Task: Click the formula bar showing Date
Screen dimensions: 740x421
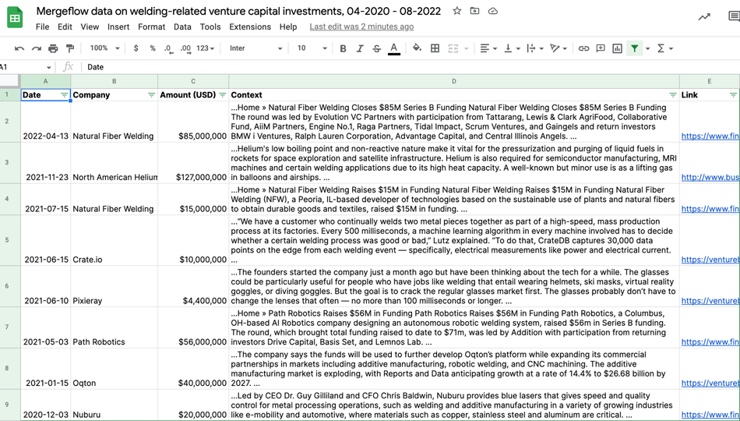Action: pyautogui.click(x=411, y=67)
